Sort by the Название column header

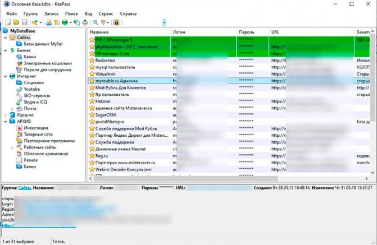click(x=129, y=32)
